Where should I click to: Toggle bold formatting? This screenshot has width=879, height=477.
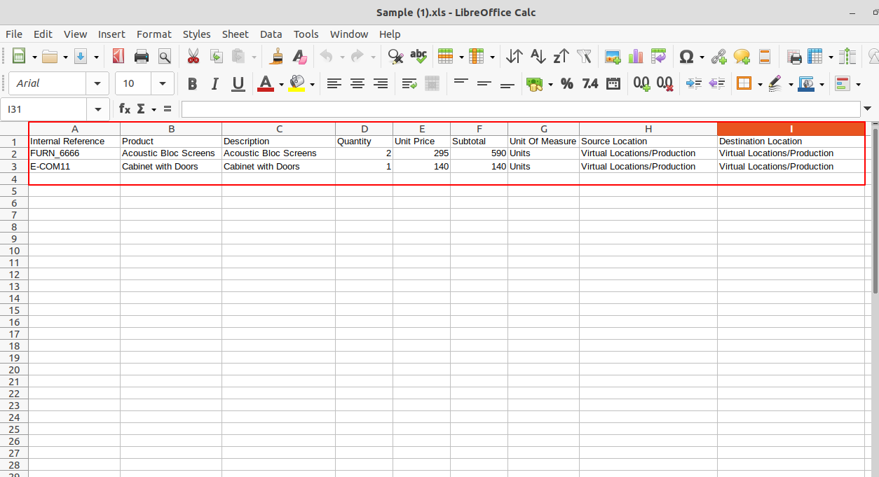coord(192,84)
